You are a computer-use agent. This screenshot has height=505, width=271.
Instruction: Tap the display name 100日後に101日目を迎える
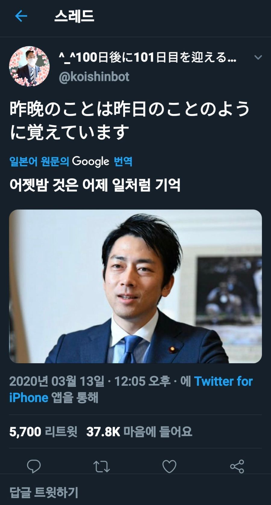[148, 57]
